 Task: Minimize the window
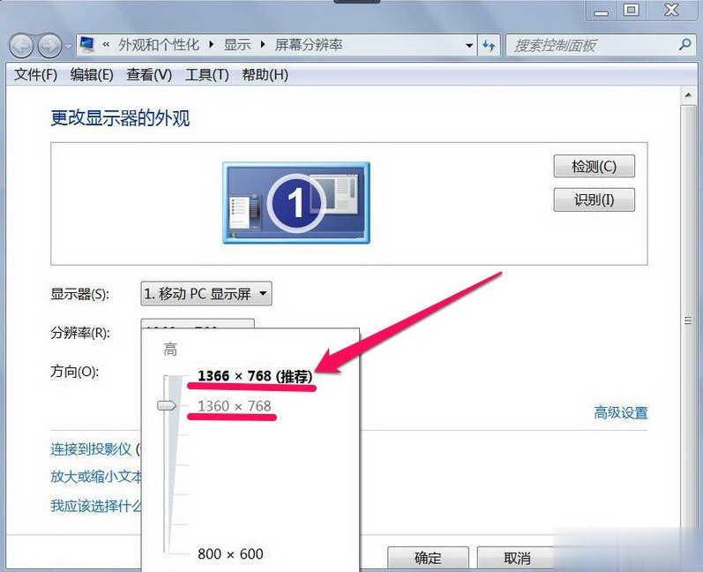point(602,11)
